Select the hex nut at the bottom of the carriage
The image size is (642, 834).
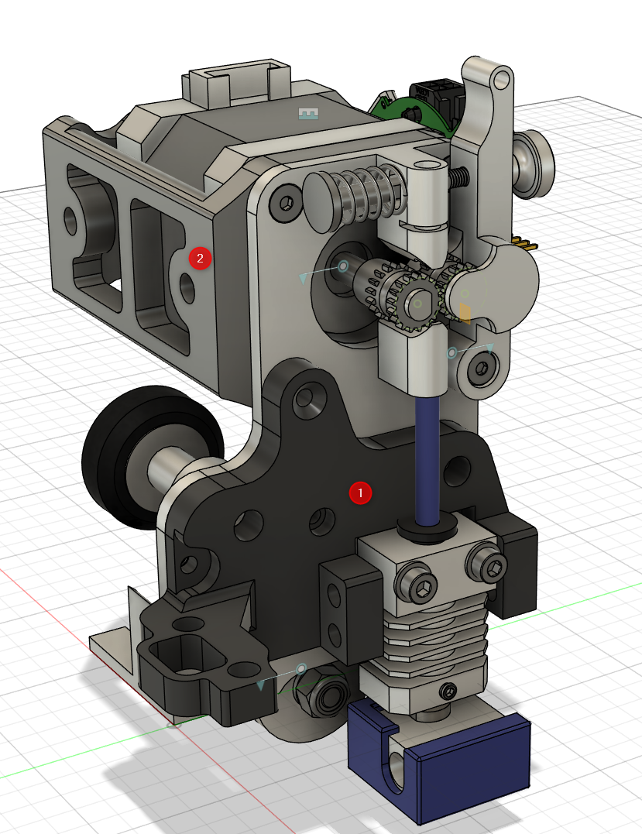(323, 694)
